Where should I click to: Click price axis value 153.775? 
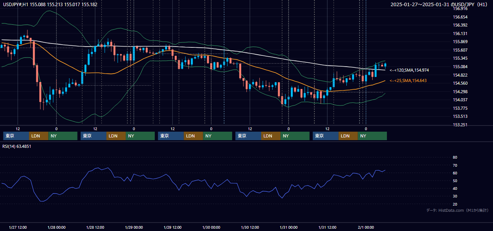tap(460, 108)
